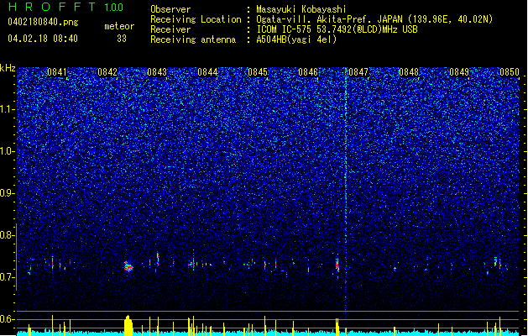This screenshot has width=528, height=336.
Task: Click the Observer label
Action: [x=170, y=9]
